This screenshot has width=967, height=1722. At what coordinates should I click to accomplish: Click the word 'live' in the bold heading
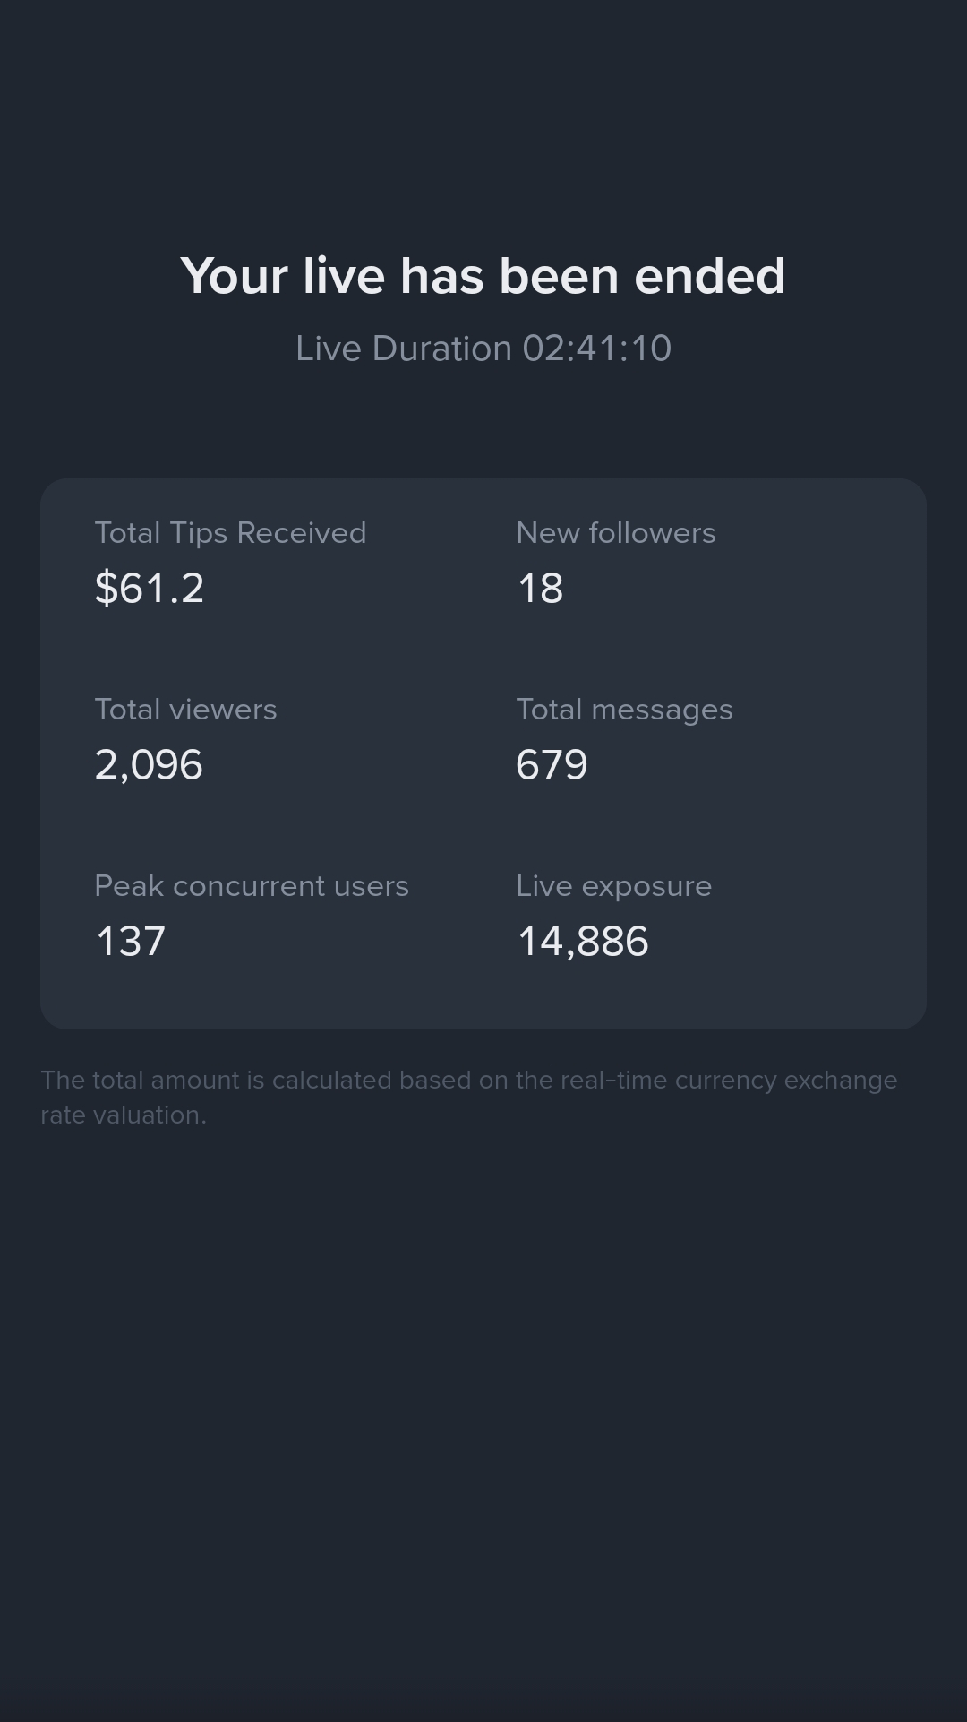click(x=344, y=276)
